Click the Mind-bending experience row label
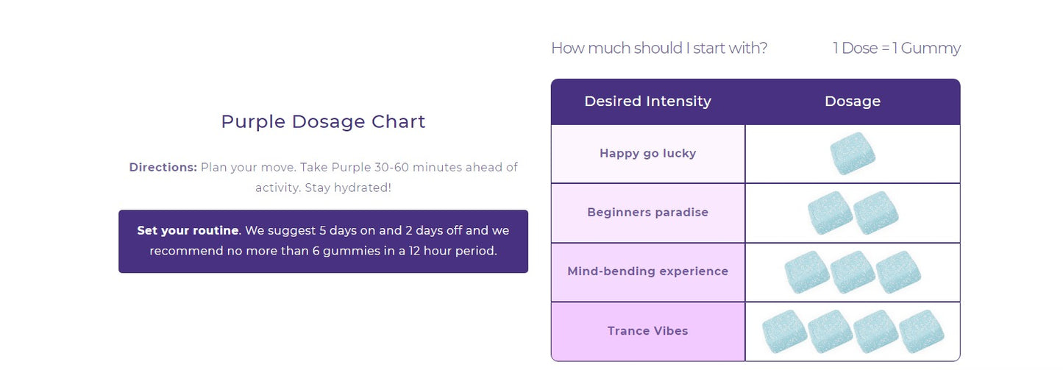 click(647, 271)
